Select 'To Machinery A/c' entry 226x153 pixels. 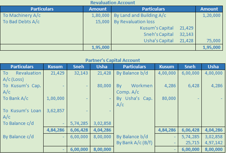[x=22, y=15]
